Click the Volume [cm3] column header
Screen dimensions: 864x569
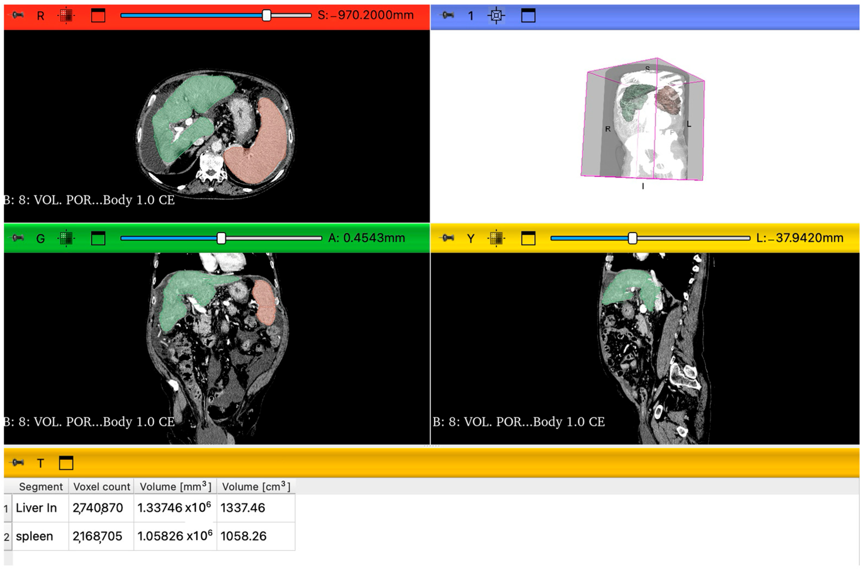[256, 487]
